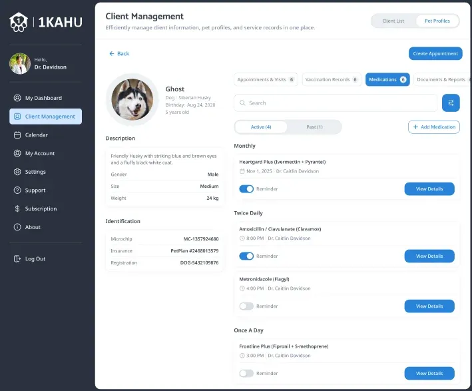View details for Frontline Plus
This screenshot has height=391, width=472.
429,373
